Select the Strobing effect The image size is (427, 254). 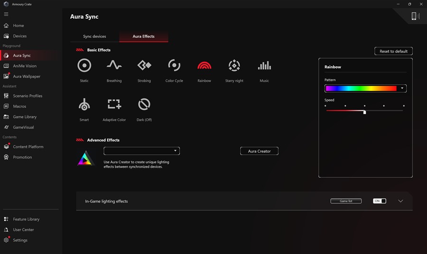coord(144,66)
